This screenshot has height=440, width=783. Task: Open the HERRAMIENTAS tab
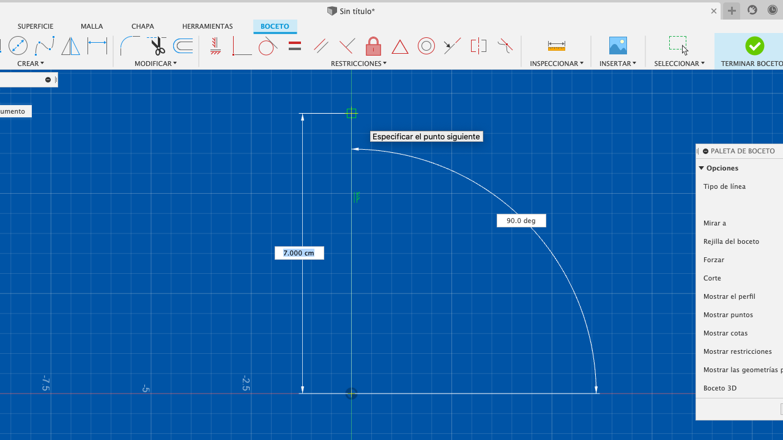click(x=207, y=26)
